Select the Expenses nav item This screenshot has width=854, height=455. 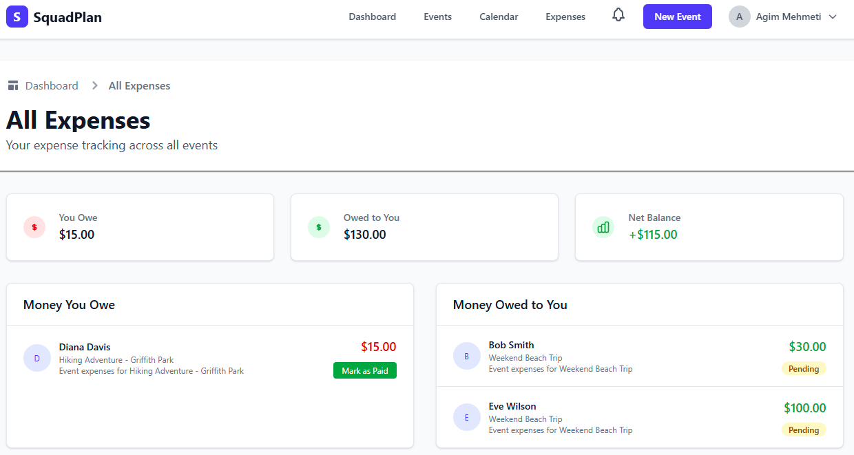(x=565, y=17)
